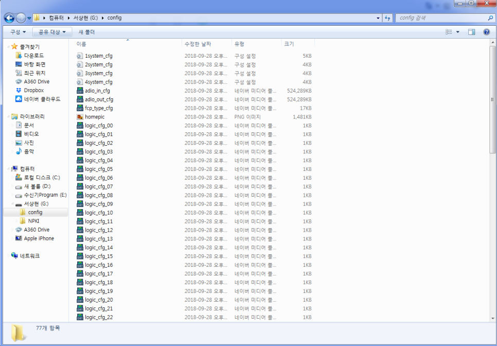Click the scrollbar down arrow

tap(492, 318)
